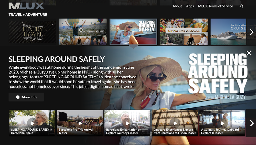
Task: Open the About page
Action: tap(177, 6)
